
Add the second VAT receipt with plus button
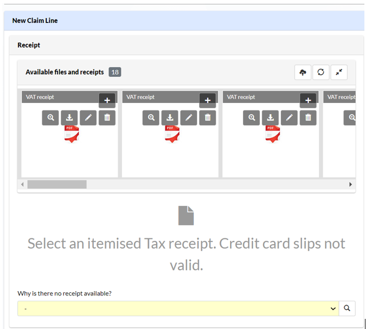click(208, 100)
